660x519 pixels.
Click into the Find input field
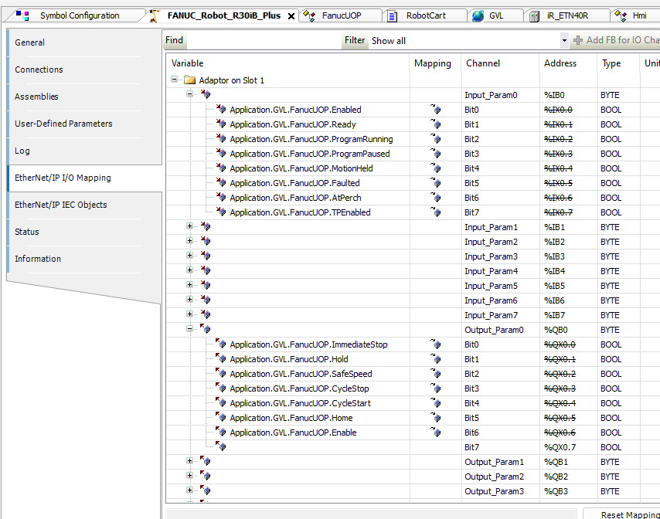tap(263, 40)
